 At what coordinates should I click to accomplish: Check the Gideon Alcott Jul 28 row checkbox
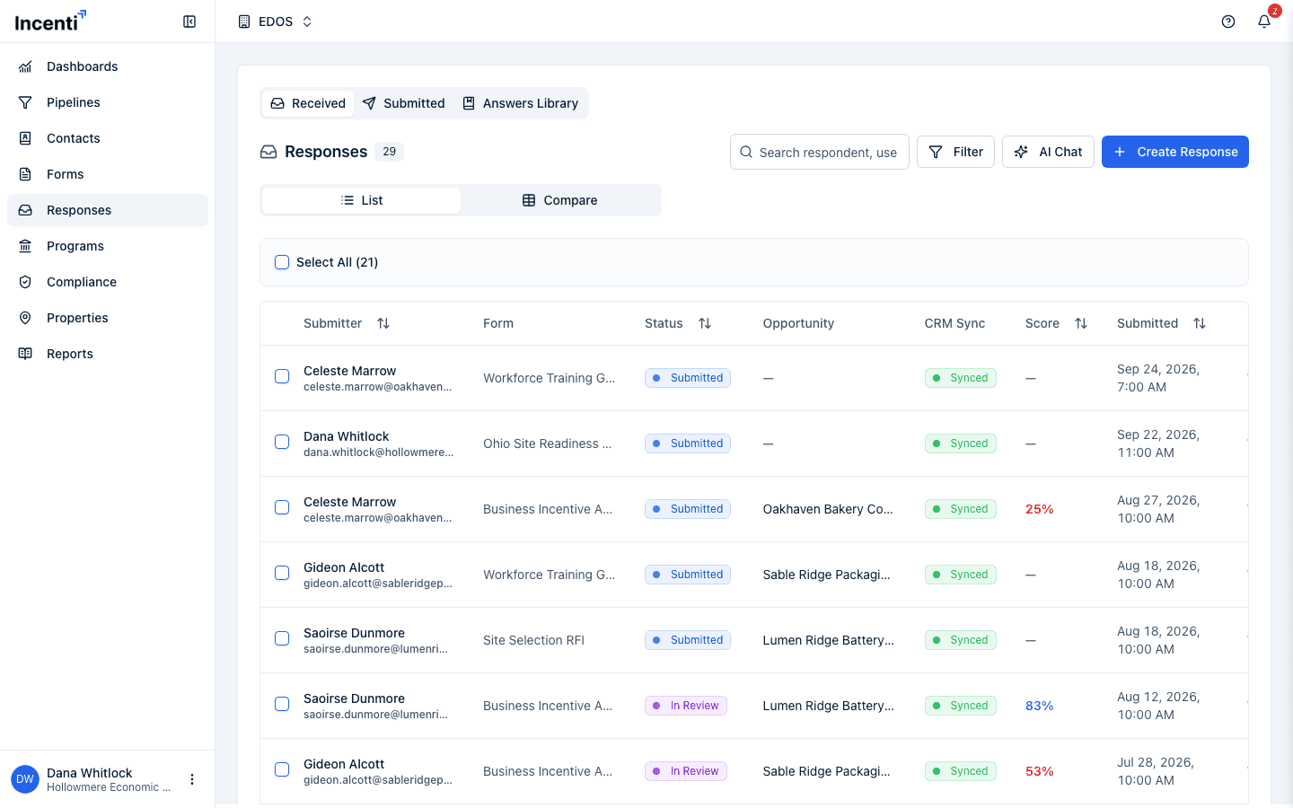point(282,769)
